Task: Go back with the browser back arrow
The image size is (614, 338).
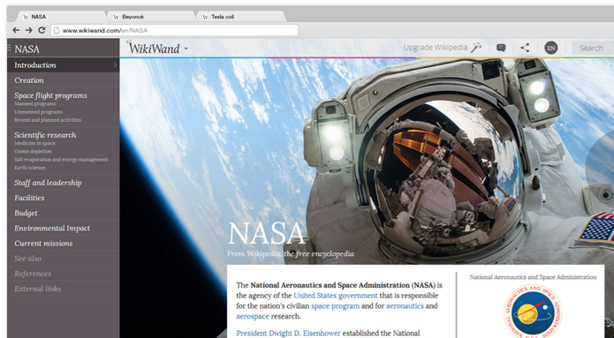Action: 16,30
